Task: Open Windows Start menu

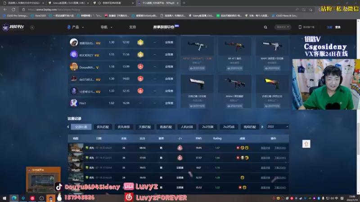Action: 4,198
